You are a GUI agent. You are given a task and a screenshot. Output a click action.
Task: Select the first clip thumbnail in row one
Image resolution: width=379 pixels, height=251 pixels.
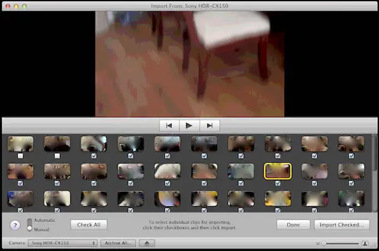pos(21,144)
